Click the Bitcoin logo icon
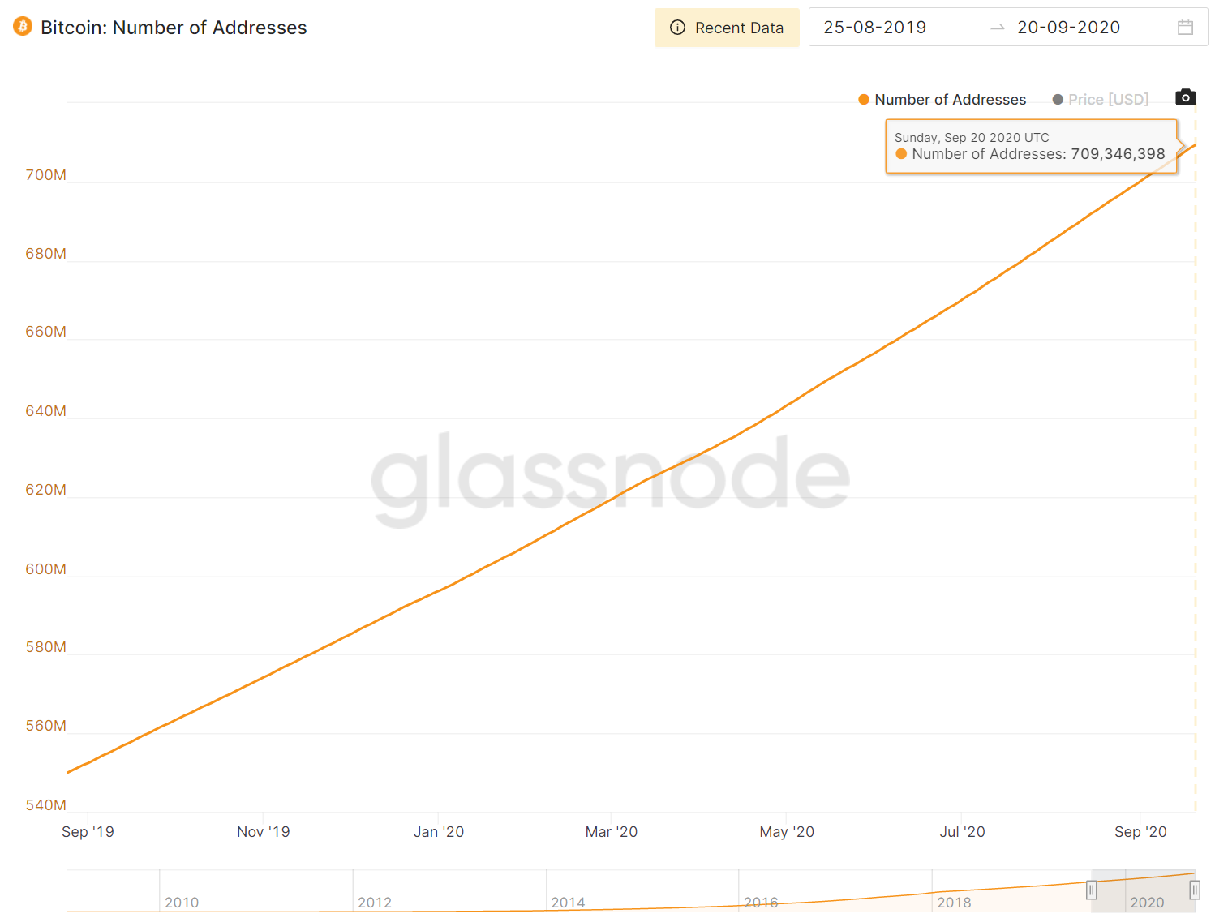The image size is (1215, 918). point(23,27)
